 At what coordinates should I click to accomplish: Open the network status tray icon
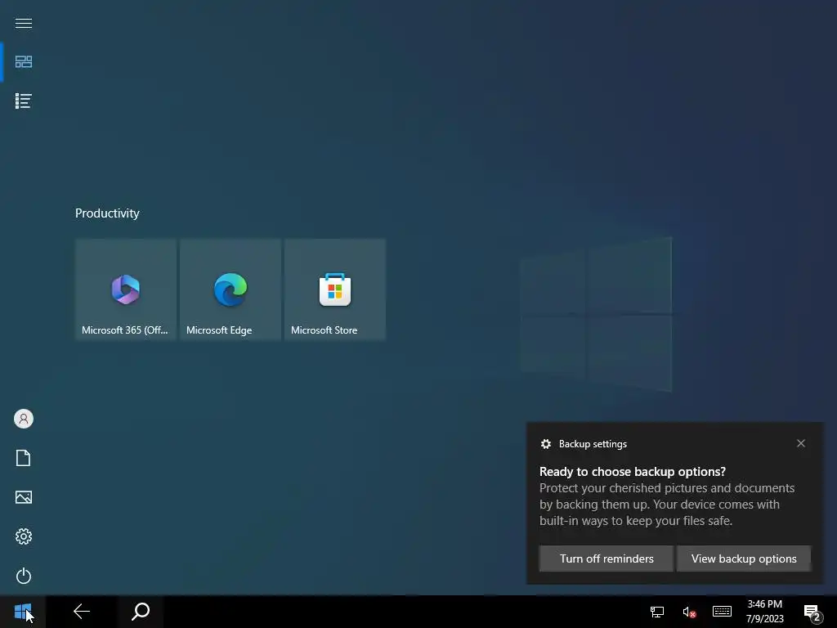click(x=657, y=612)
